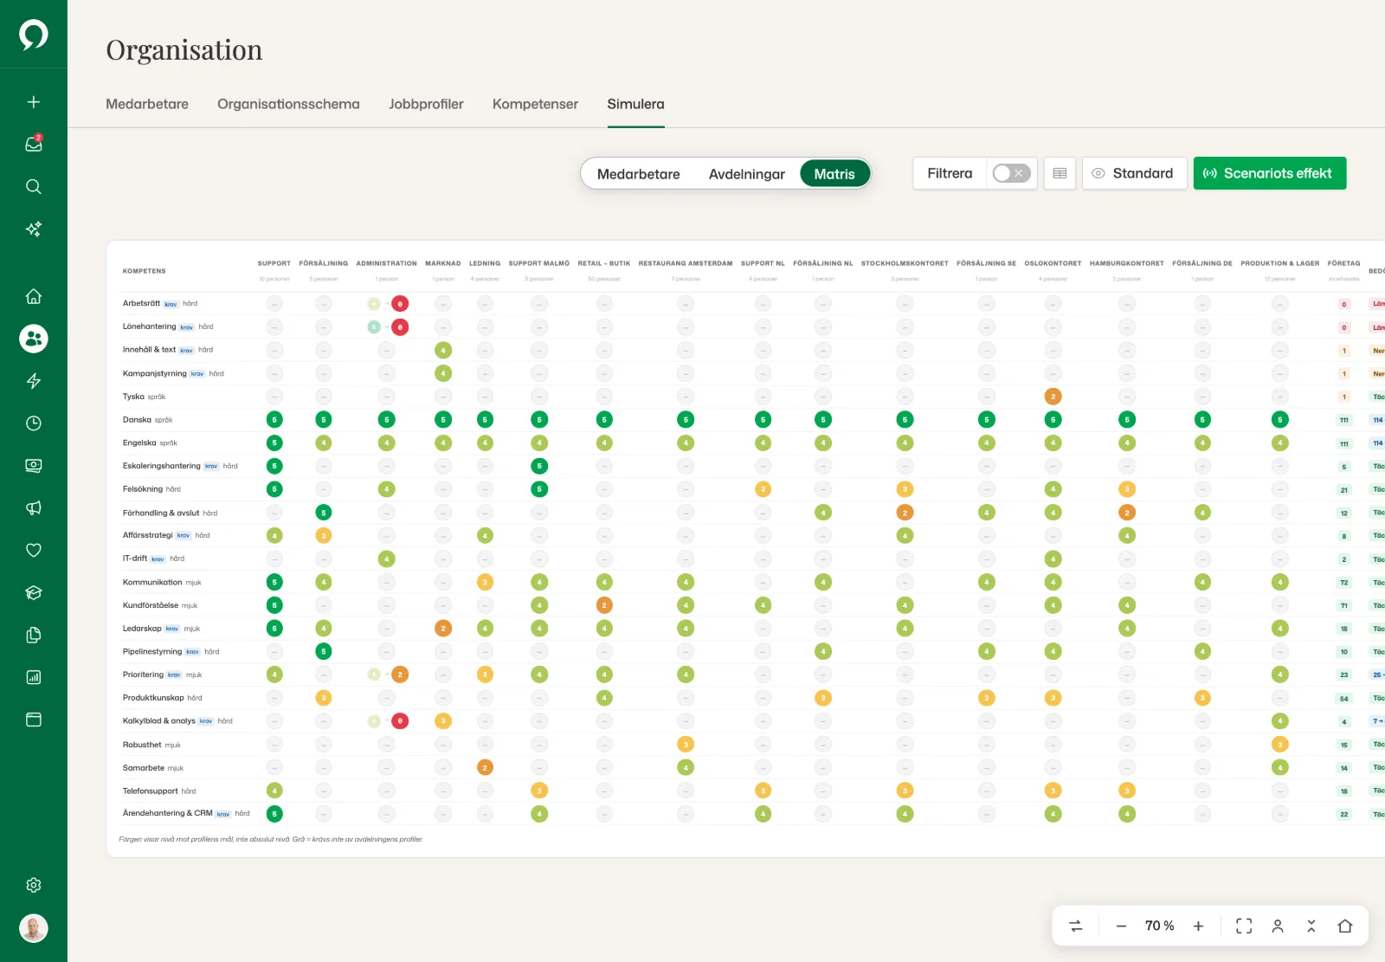The height and width of the screenshot is (962, 1385).
Task: Open the graduation cap learning icon
Action: pyautogui.click(x=33, y=592)
